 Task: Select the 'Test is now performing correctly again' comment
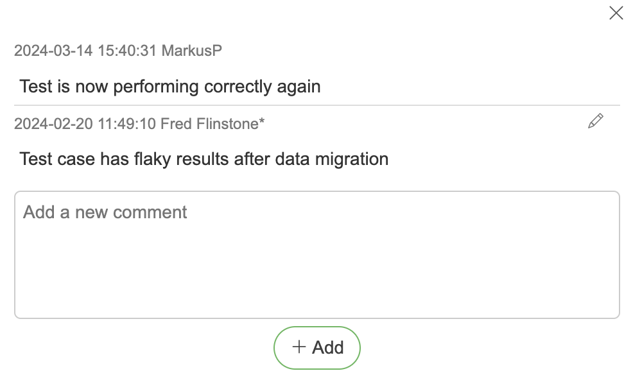point(170,86)
